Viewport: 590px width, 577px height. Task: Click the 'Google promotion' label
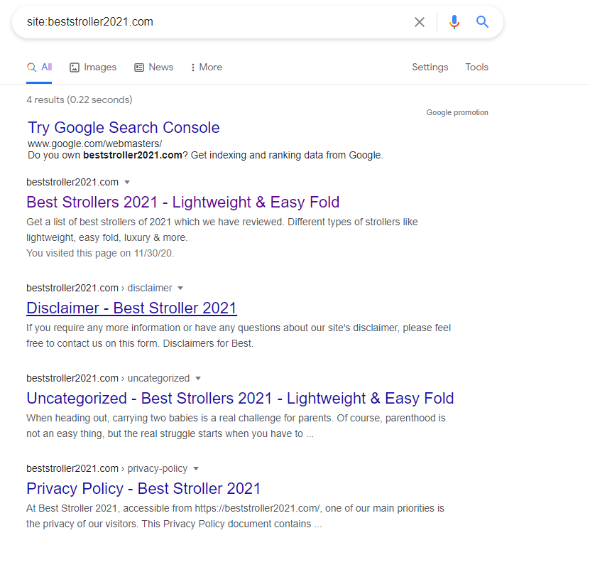coord(457,112)
